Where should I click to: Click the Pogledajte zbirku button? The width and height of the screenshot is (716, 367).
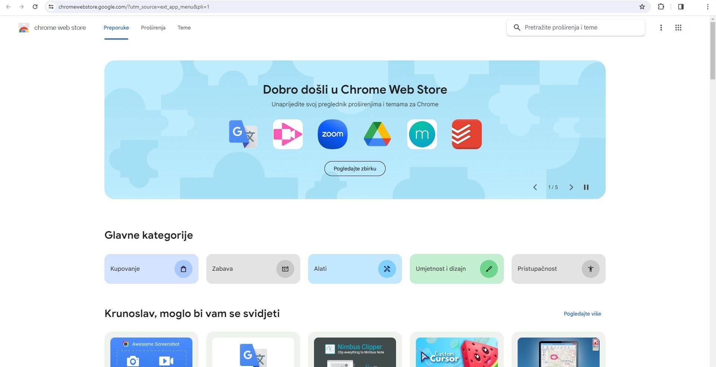[x=355, y=169]
